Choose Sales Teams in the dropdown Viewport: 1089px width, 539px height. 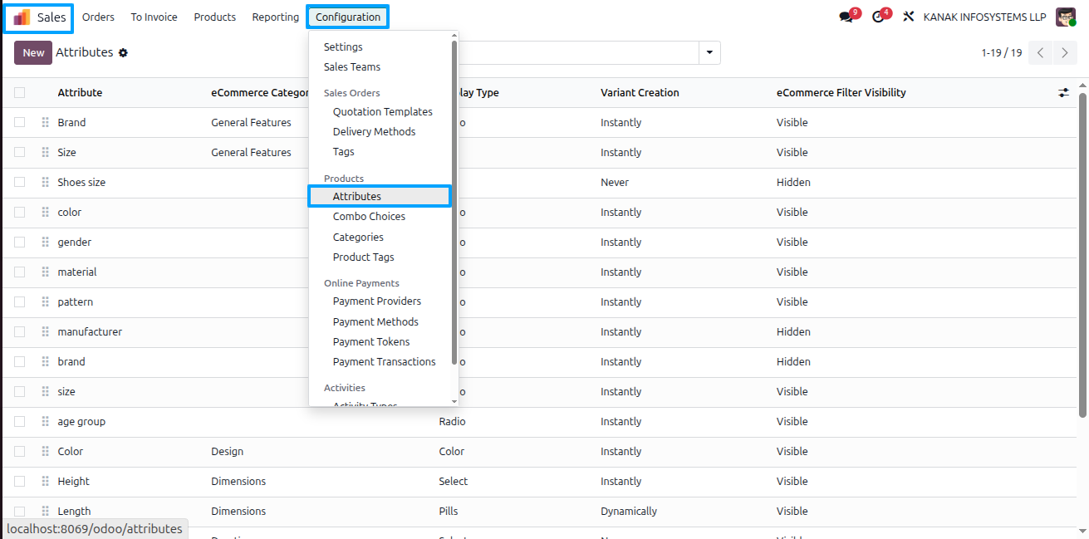pos(352,67)
